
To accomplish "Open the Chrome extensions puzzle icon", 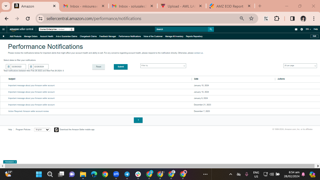I will [x=277, y=19].
